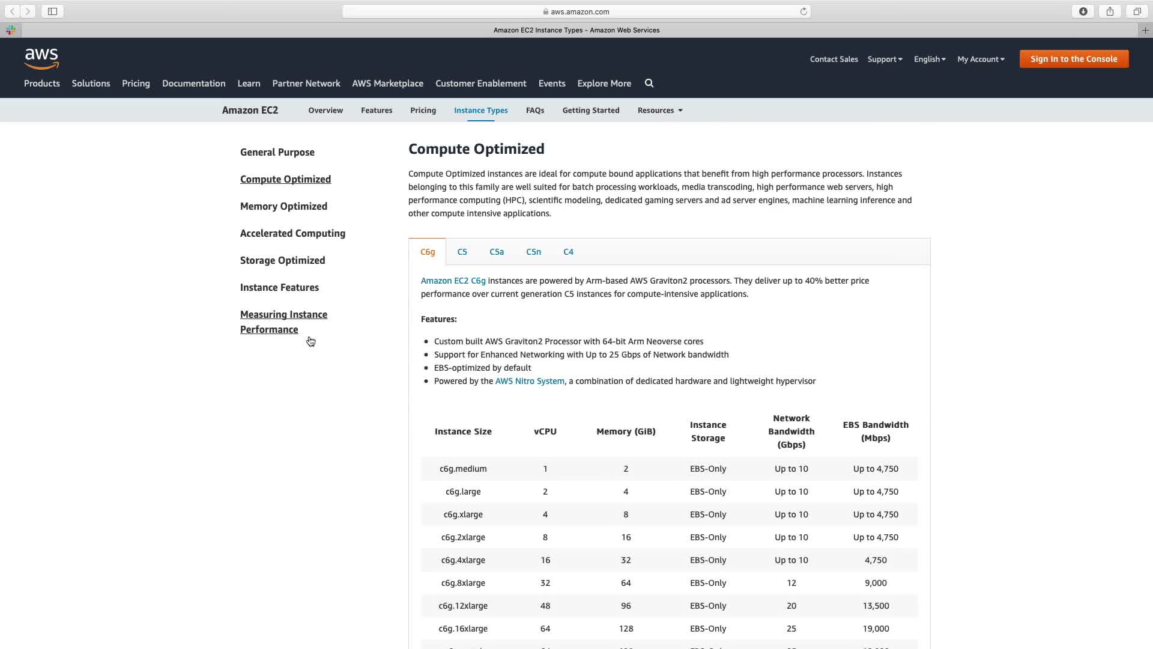Screen dimensions: 1153x649
Task: Expand the Support dropdown
Action: 885,59
